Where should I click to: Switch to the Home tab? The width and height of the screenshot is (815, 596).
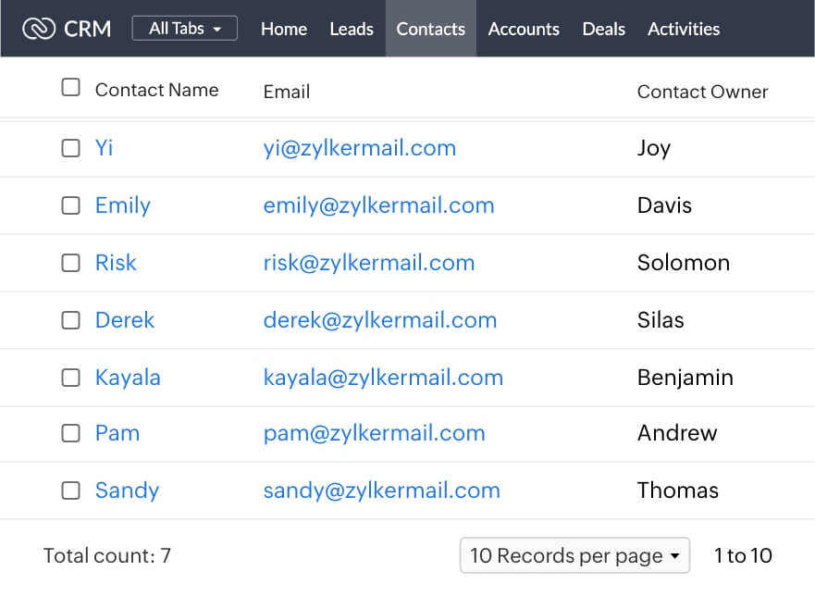click(x=283, y=29)
